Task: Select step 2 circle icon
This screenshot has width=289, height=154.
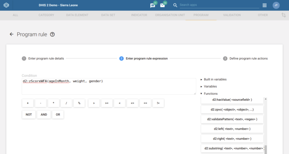Action: click(x=121, y=58)
